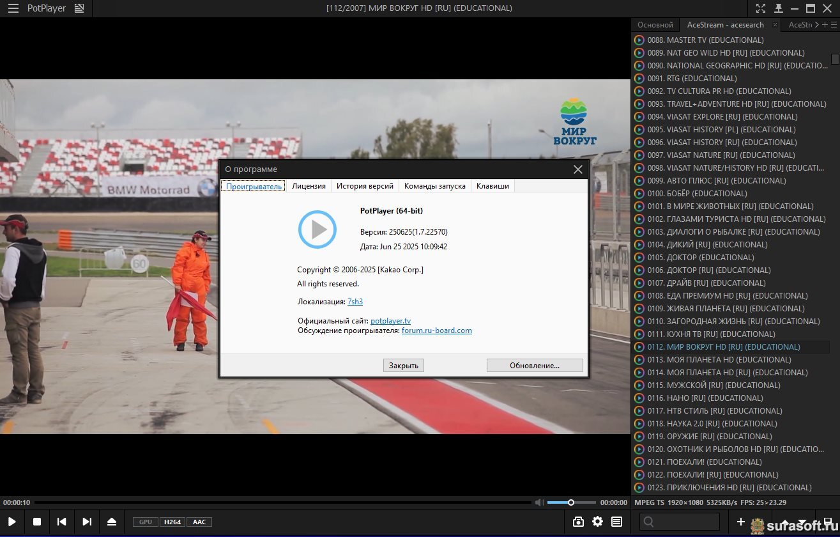
Task: Adjust the volume slider handle
Action: [x=571, y=502]
